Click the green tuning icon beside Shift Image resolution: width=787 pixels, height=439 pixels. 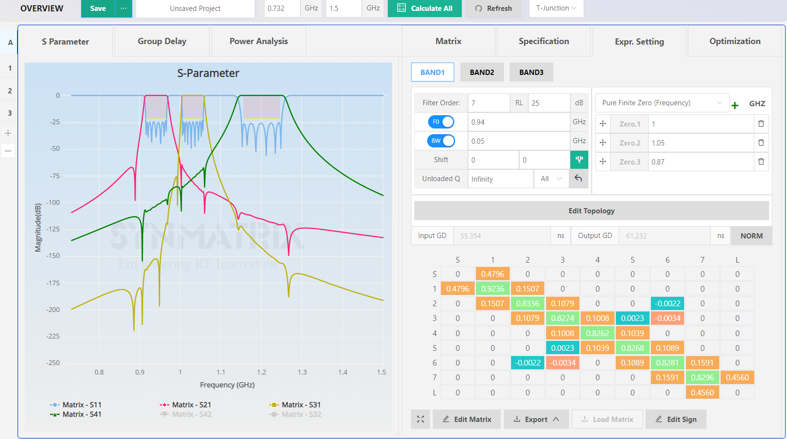[x=579, y=160]
